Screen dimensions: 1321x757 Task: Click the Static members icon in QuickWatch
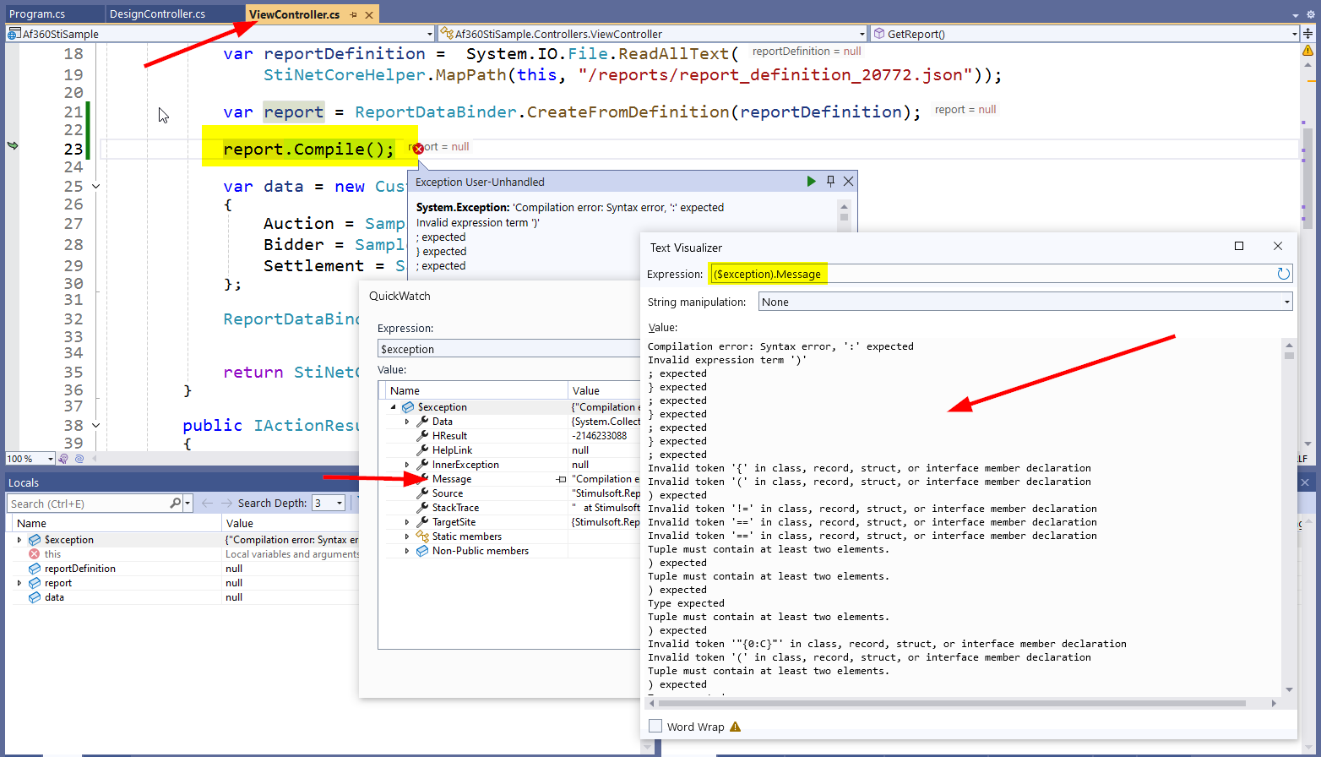pos(422,536)
